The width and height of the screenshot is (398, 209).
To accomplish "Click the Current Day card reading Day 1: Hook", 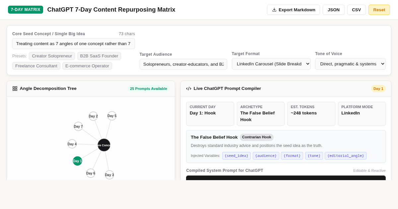I will point(210,114).
